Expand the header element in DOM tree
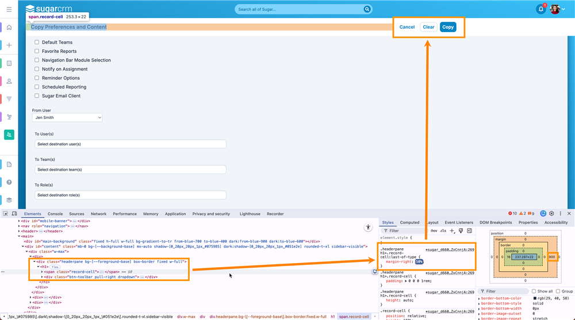Image resolution: width=575 pixels, height=320 pixels. (x=20, y=231)
